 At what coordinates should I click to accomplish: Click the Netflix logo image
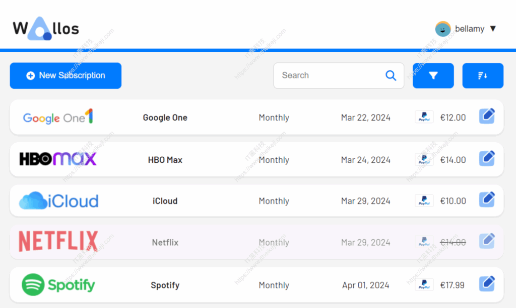click(x=58, y=242)
